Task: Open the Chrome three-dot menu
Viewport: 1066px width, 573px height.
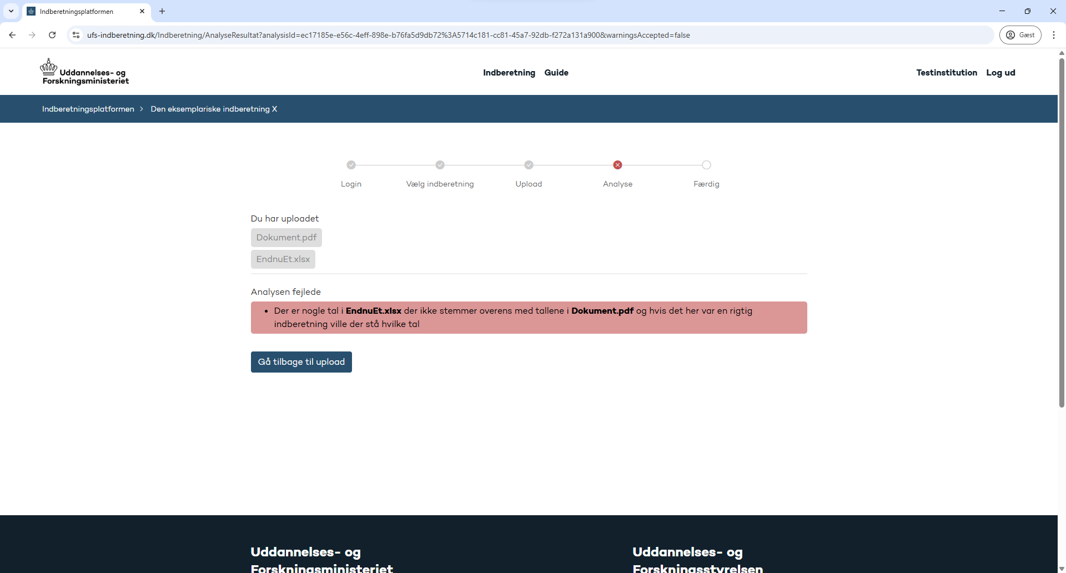Action: 1054,35
